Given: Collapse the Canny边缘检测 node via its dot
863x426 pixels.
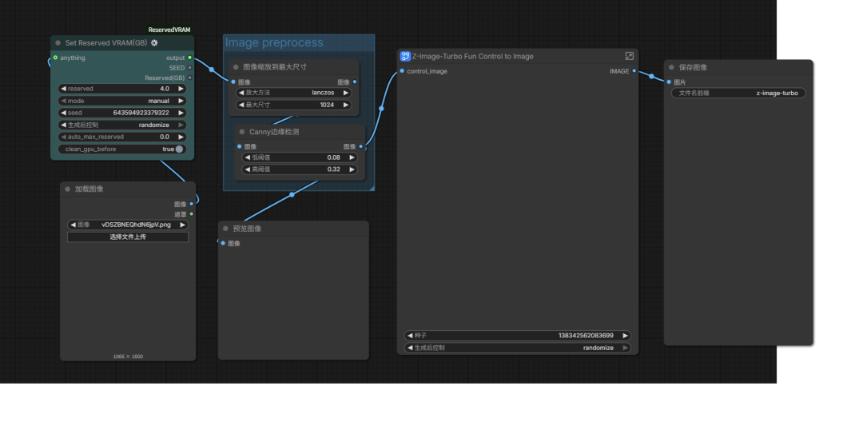Looking at the screenshot, I should tap(241, 132).
